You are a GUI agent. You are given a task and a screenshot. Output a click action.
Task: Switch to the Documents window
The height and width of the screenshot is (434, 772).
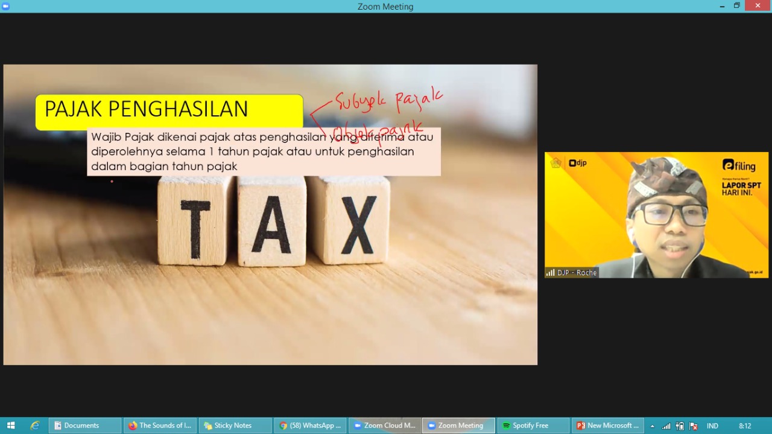[x=84, y=426]
